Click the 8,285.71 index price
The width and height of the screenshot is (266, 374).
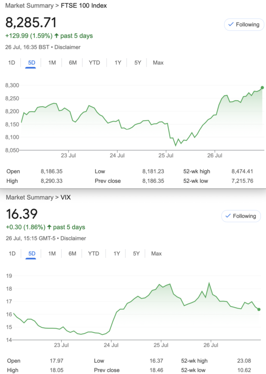click(31, 22)
